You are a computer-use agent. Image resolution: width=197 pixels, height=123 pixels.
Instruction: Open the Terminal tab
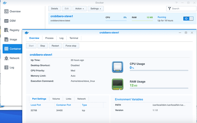tap(74, 38)
